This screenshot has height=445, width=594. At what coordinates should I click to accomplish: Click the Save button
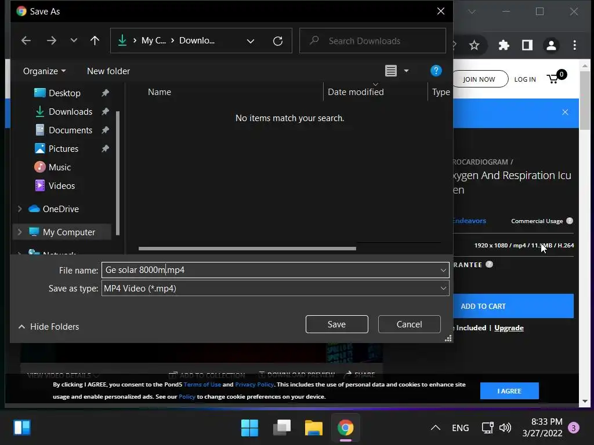coord(337,324)
